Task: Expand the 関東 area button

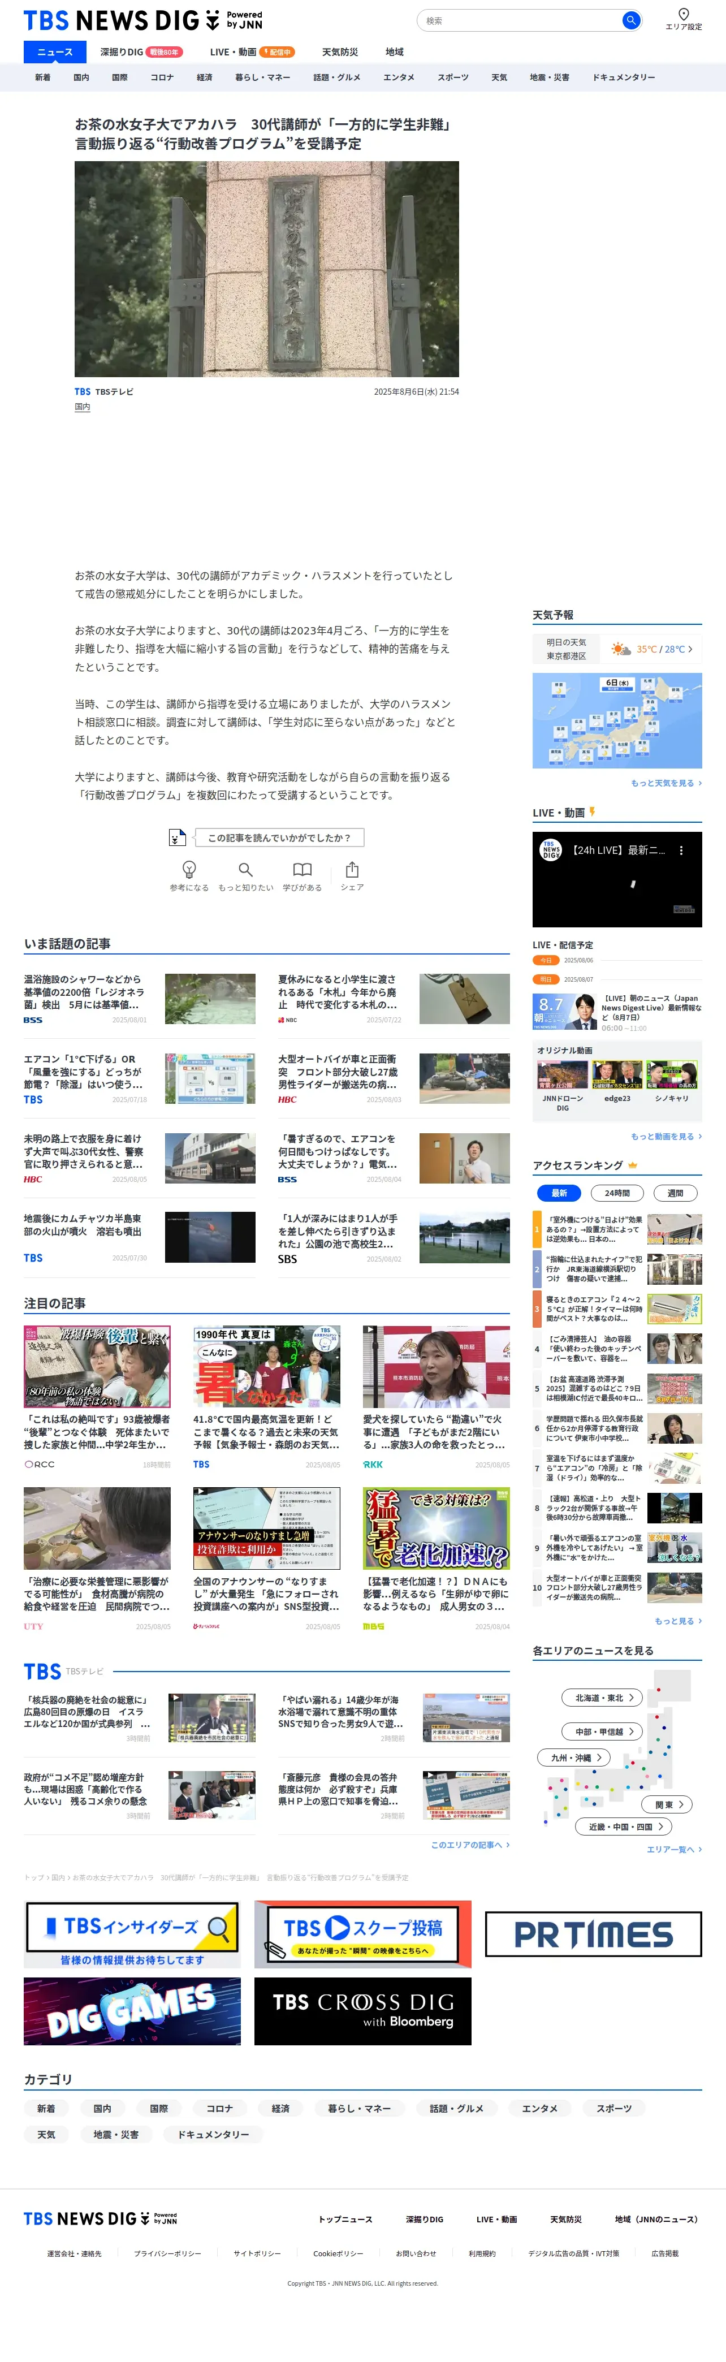Action: click(x=667, y=1804)
